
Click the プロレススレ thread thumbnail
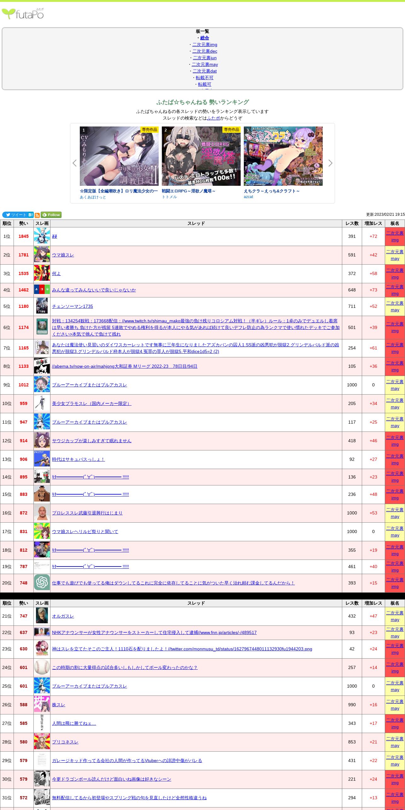coord(42,513)
